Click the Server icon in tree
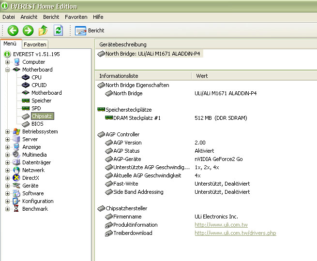Screen dimensions: 317x261 16,139
